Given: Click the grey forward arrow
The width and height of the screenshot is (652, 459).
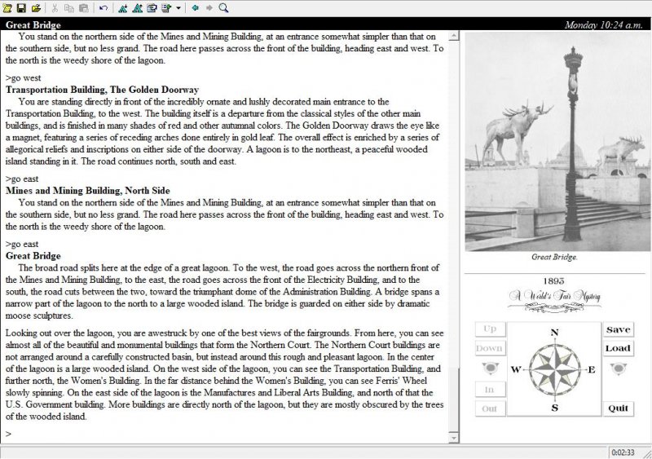Looking at the screenshot, I should (x=209, y=8).
